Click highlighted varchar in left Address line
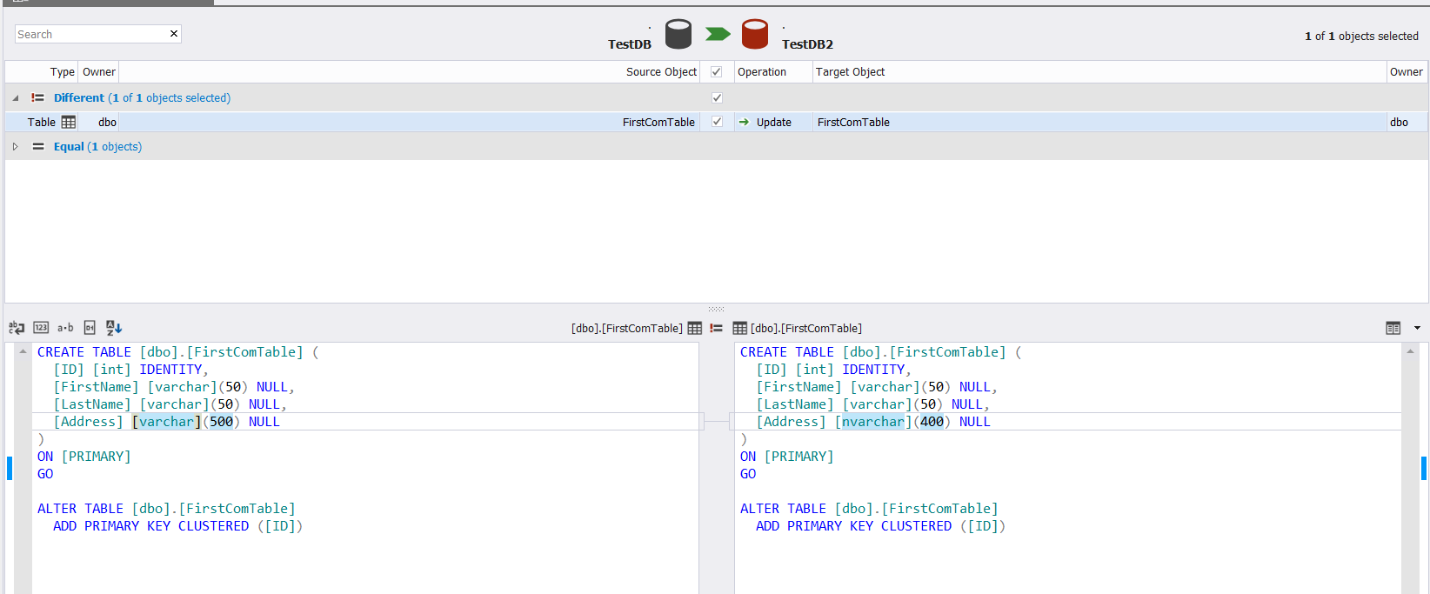The image size is (1430, 594). pyautogui.click(x=166, y=422)
